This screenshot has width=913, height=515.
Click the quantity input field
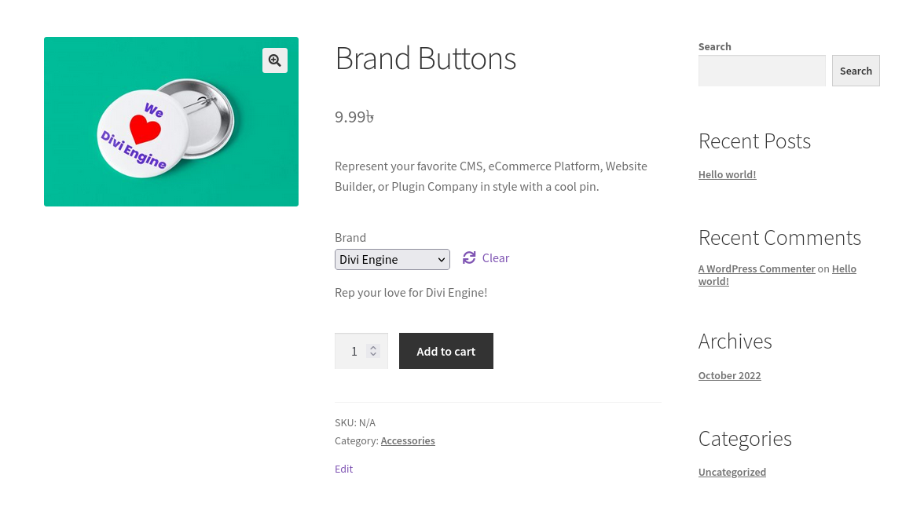pos(361,351)
